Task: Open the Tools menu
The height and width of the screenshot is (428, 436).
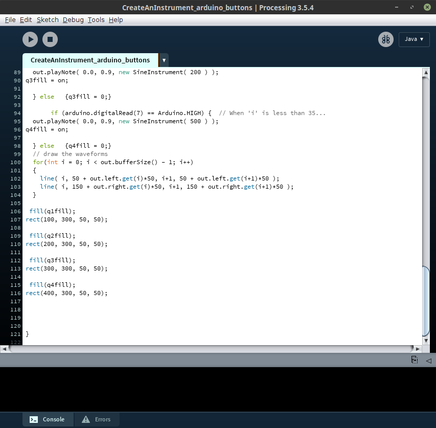Action: (x=96, y=20)
